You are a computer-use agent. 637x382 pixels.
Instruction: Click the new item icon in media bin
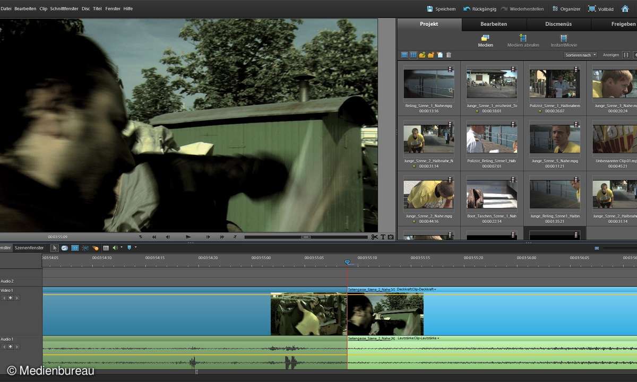[440, 55]
